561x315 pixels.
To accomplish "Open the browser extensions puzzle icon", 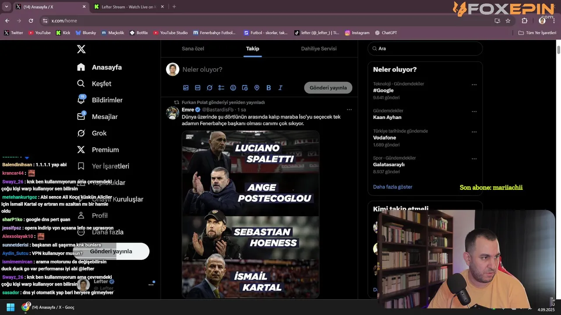I will (525, 21).
